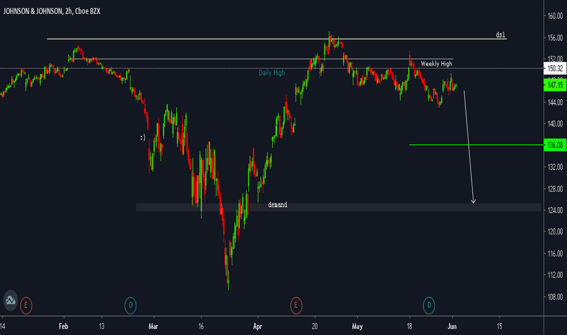Click the 'Mar' date axis label
Viewport: 567px width, 335px height.
(x=153, y=326)
